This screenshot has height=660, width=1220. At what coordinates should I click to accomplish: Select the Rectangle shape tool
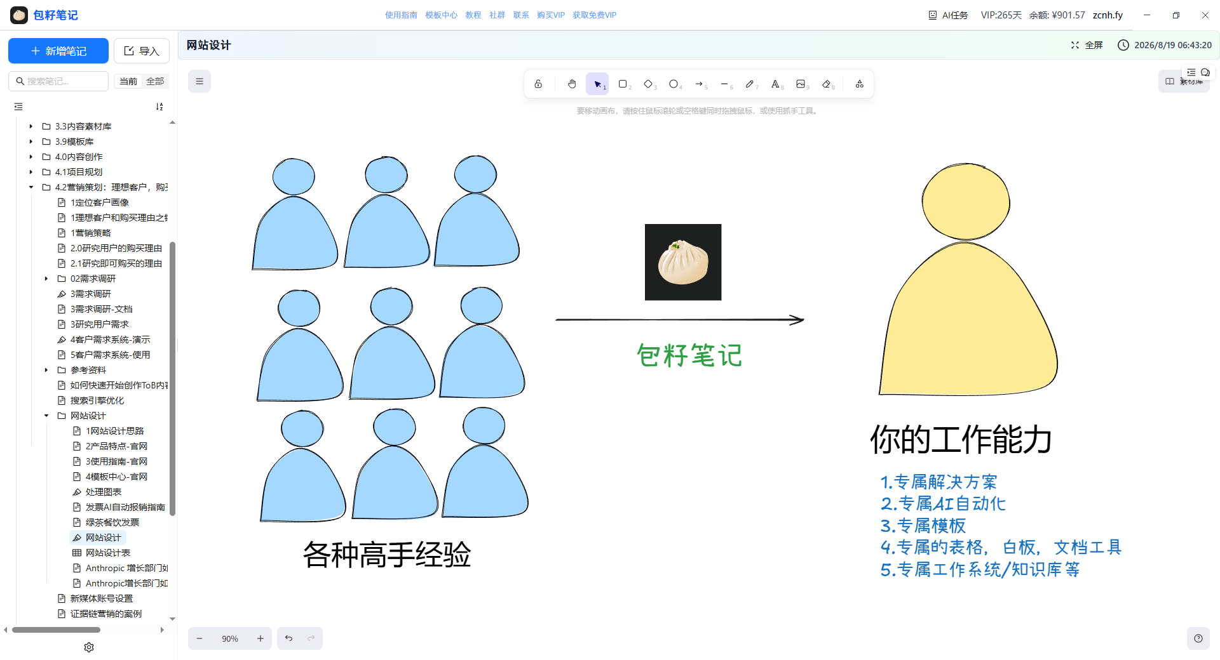click(623, 84)
